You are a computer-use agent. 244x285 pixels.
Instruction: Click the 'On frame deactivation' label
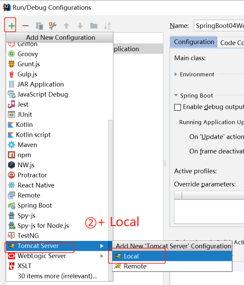pos(217,151)
